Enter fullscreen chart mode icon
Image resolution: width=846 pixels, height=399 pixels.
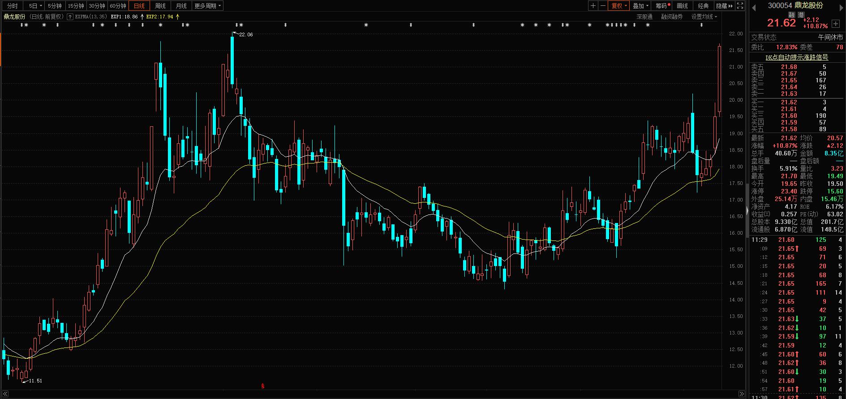click(x=740, y=6)
